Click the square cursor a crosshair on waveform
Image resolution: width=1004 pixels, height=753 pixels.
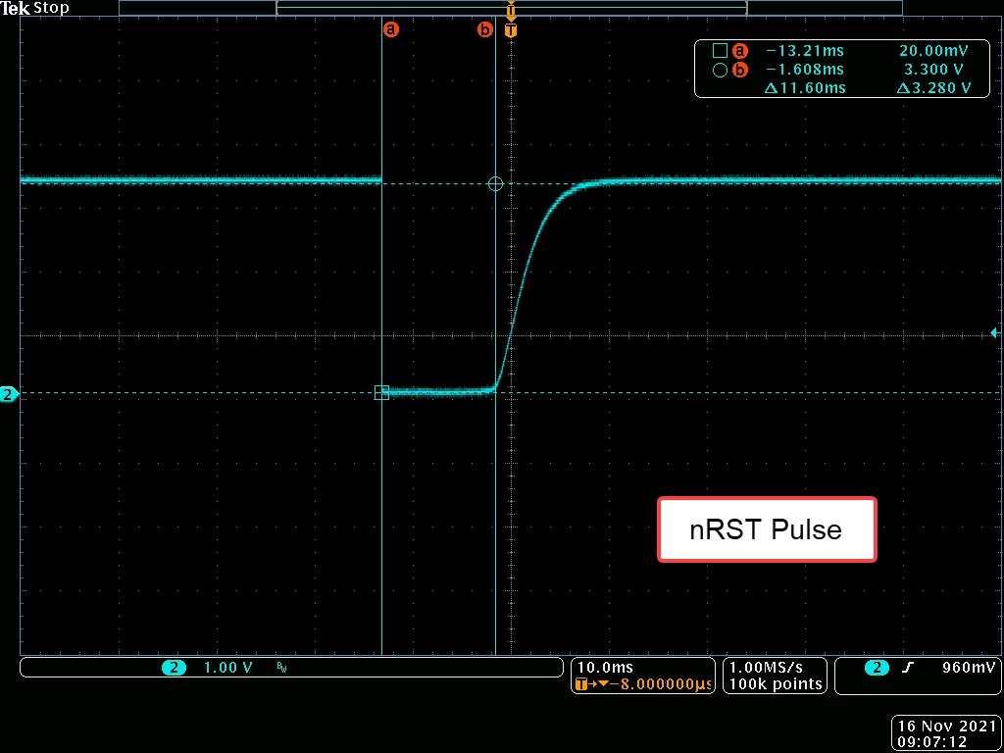[381, 392]
